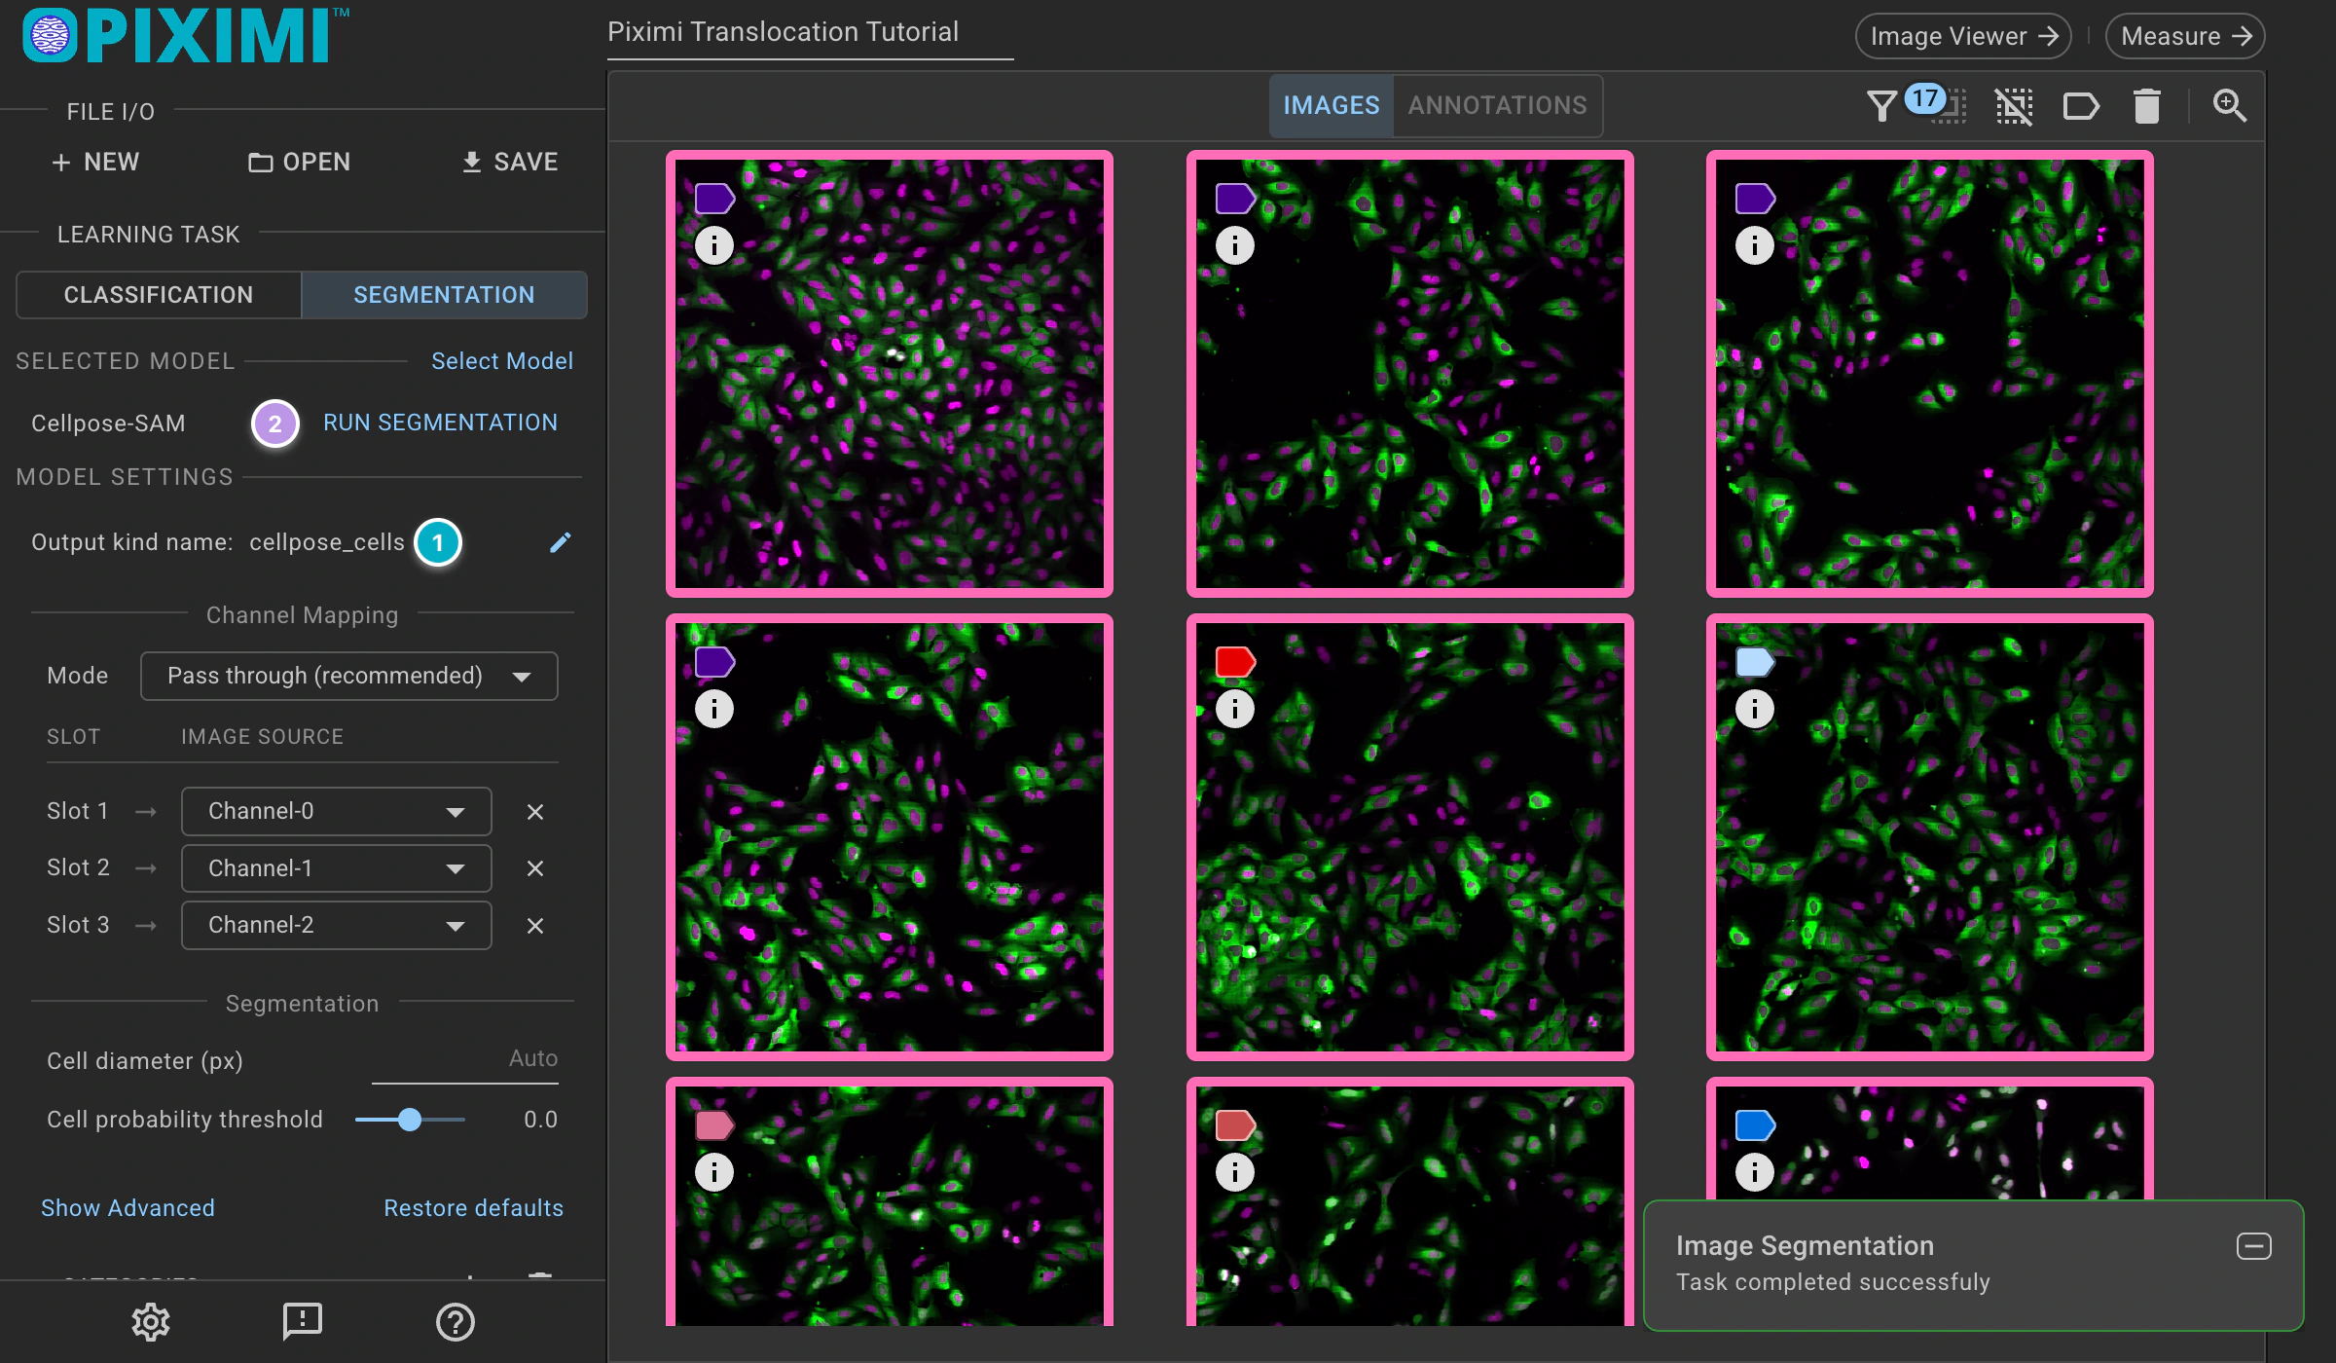
Task: Click info icon on first row middle image
Action: (x=1235, y=245)
